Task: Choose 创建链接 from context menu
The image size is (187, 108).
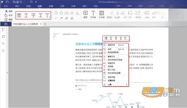Action: click(x=116, y=80)
